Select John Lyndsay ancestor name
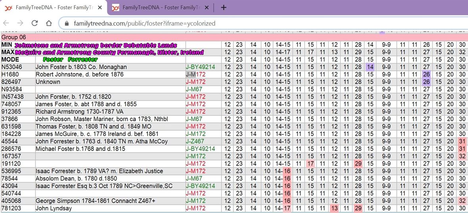Image resolution: width=468 pixels, height=213 pixels. [x=54, y=209]
